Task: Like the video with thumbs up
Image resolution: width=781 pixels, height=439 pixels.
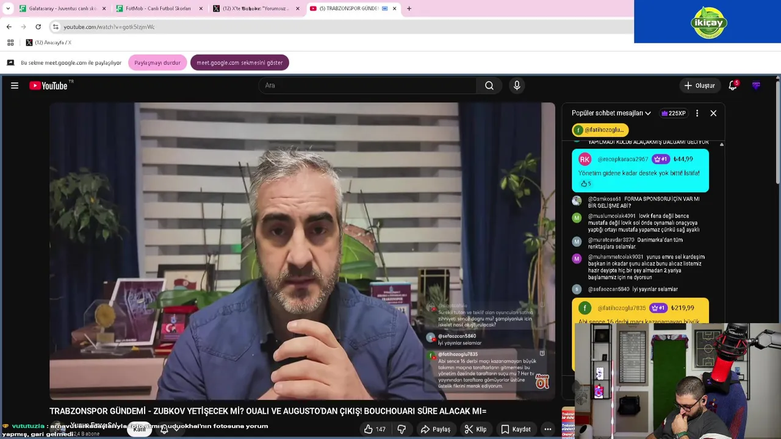Action: click(x=375, y=429)
